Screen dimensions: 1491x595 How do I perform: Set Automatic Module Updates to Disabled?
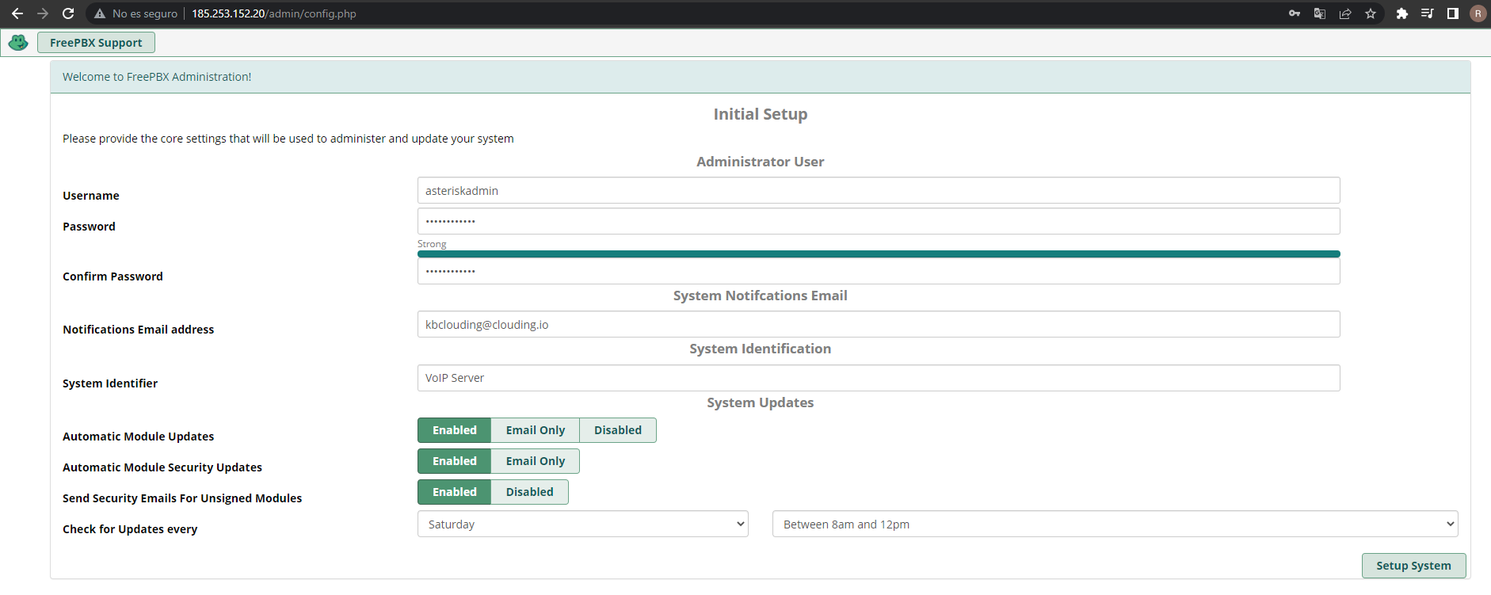coord(618,430)
